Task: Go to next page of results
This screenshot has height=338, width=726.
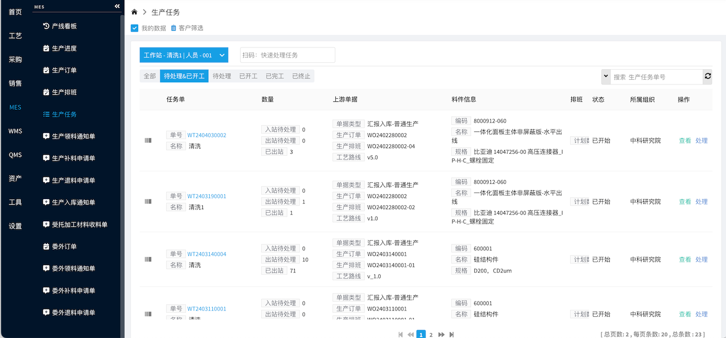Action: pyautogui.click(x=441, y=334)
